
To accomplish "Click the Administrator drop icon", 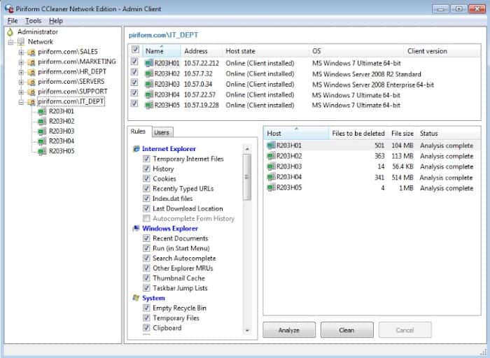I will coord(10,31).
